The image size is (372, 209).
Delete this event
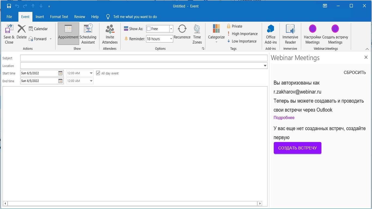click(x=22, y=32)
